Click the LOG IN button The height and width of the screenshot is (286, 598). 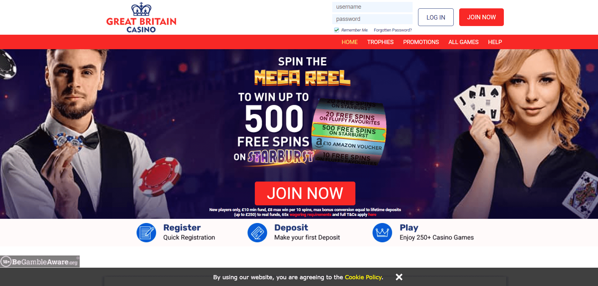pos(436,17)
